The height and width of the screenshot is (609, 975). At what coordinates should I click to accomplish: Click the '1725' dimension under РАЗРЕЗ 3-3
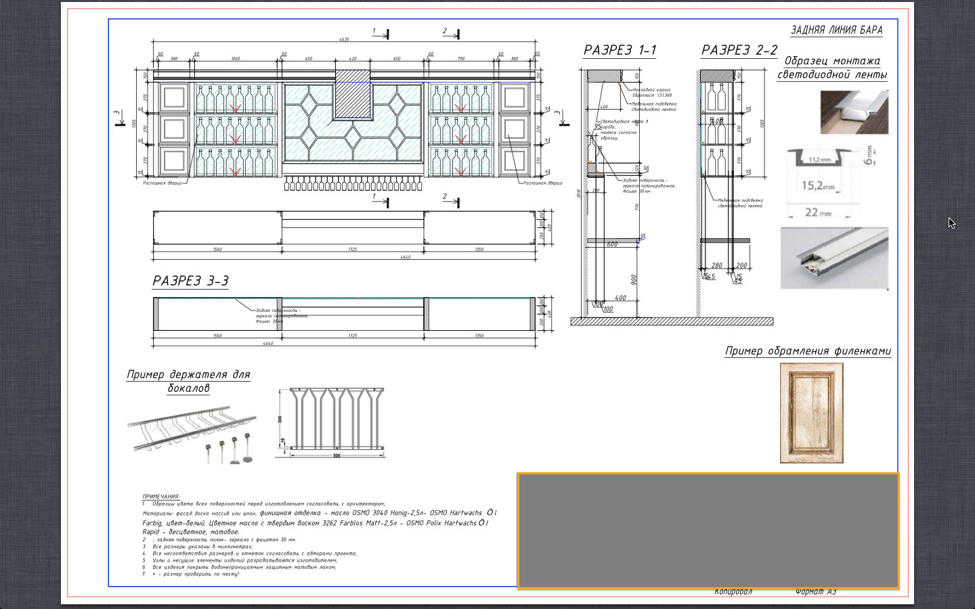pyautogui.click(x=353, y=336)
